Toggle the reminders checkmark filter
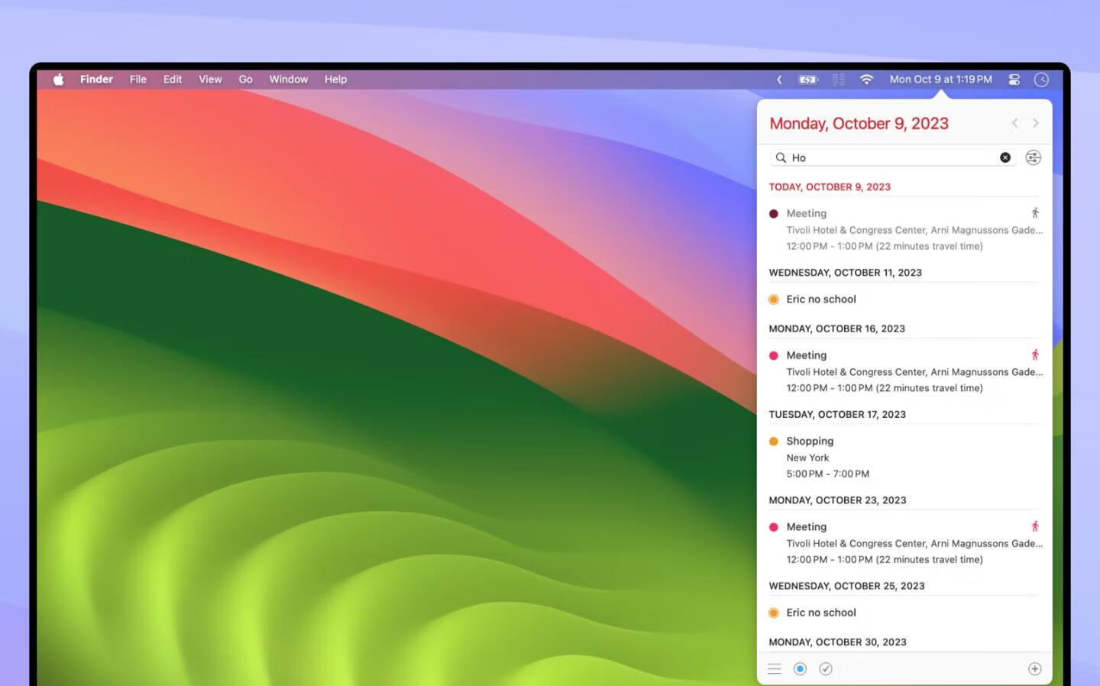The height and width of the screenshot is (686, 1100). click(x=826, y=669)
